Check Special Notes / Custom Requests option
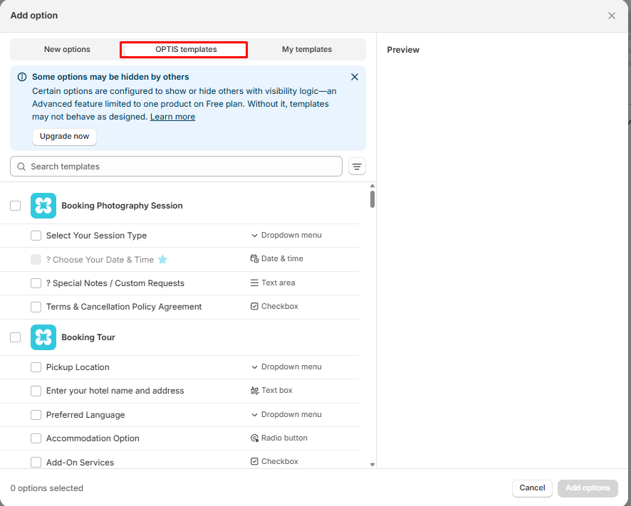This screenshot has width=631, height=506. [36, 283]
